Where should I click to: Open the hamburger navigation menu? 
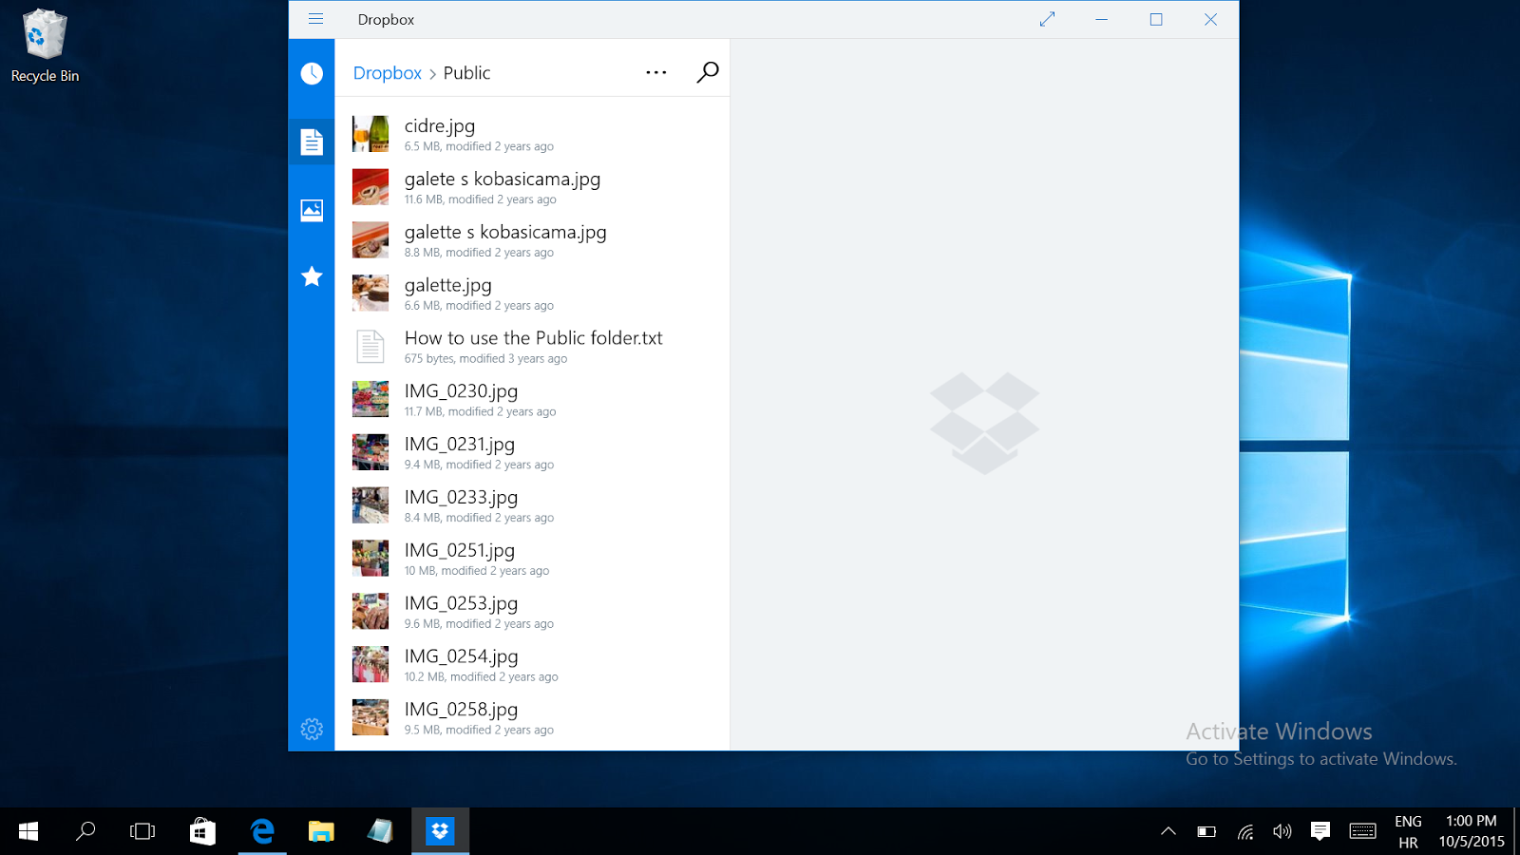[315, 19]
